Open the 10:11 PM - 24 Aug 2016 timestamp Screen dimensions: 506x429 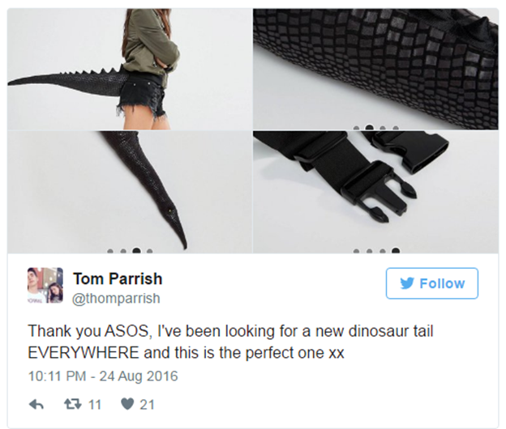click(x=103, y=376)
